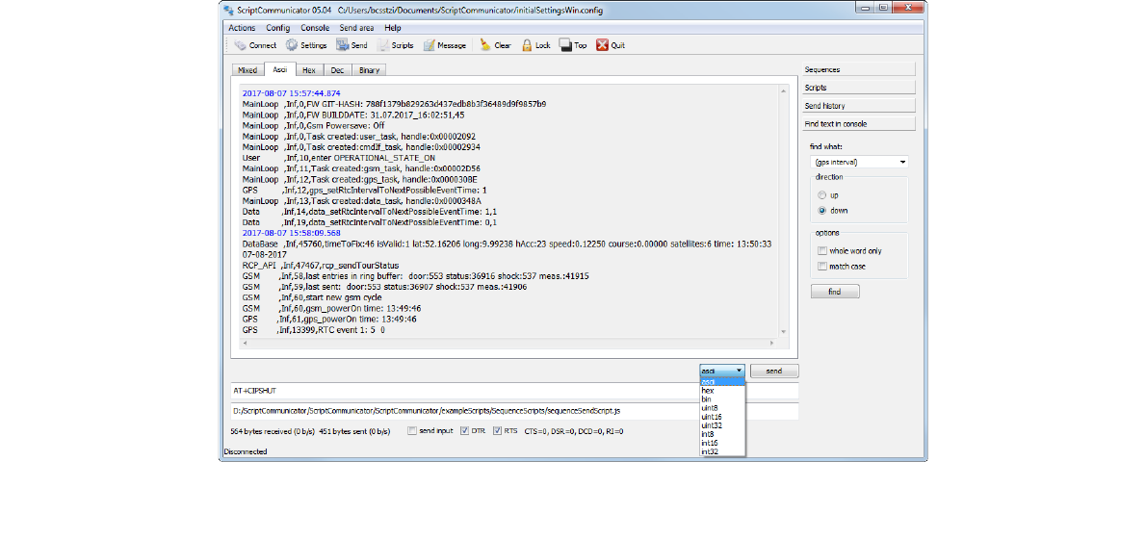Click the timestamp 2017-08-07 15:58:09.568
This screenshot has width=1146, height=539.
(x=291, y=234)
